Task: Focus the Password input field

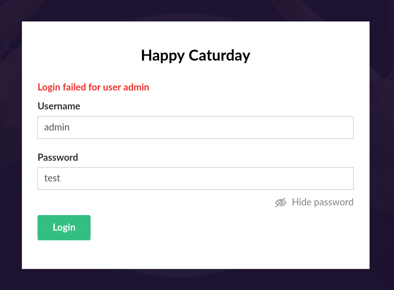Action: click(195, 178)
